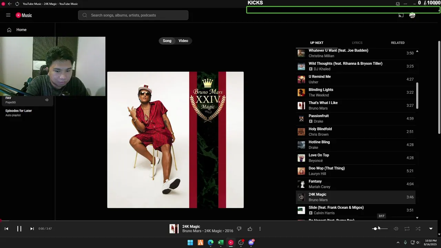The width and height of the screenshot is (441, 248).
Task: Open Microsoft Edge from the taskbar
Action: point(211,242)
